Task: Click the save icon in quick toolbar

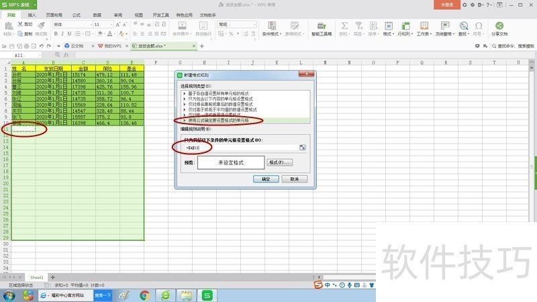Action: point(11,46)
